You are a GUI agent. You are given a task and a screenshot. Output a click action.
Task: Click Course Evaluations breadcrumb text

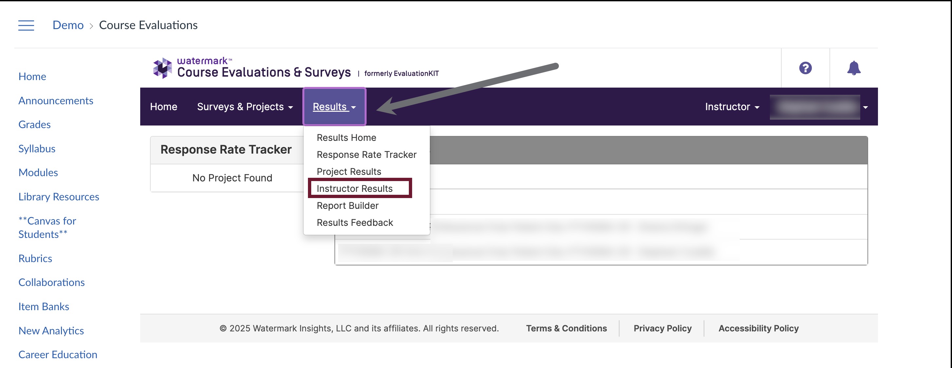[x=148, y=25]
